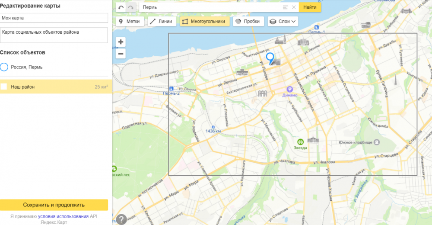Click the Наш район color swatch

click(x=3, y=87)
